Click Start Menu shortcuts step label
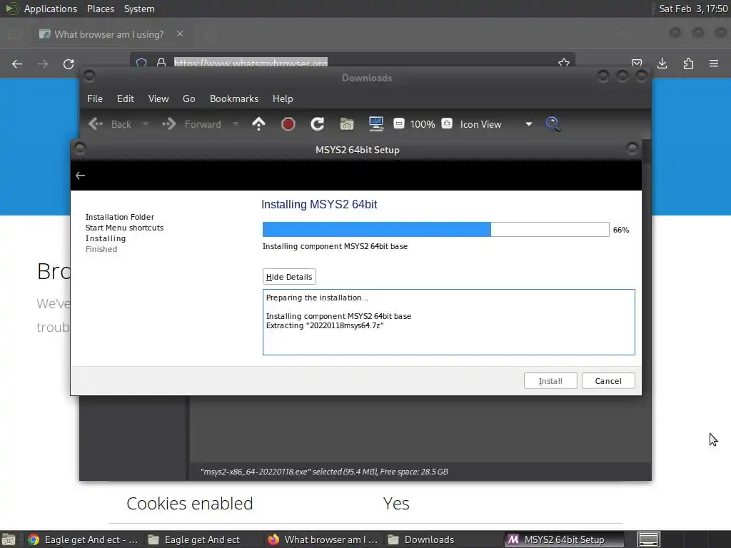 [124, 228]
